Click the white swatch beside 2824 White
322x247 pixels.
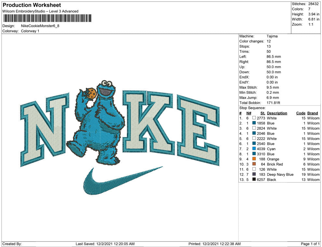(254, 128)
